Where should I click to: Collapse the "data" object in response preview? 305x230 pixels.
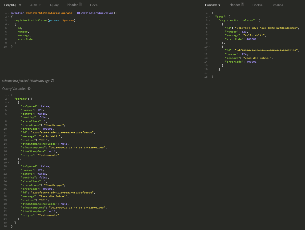[209, 17]
